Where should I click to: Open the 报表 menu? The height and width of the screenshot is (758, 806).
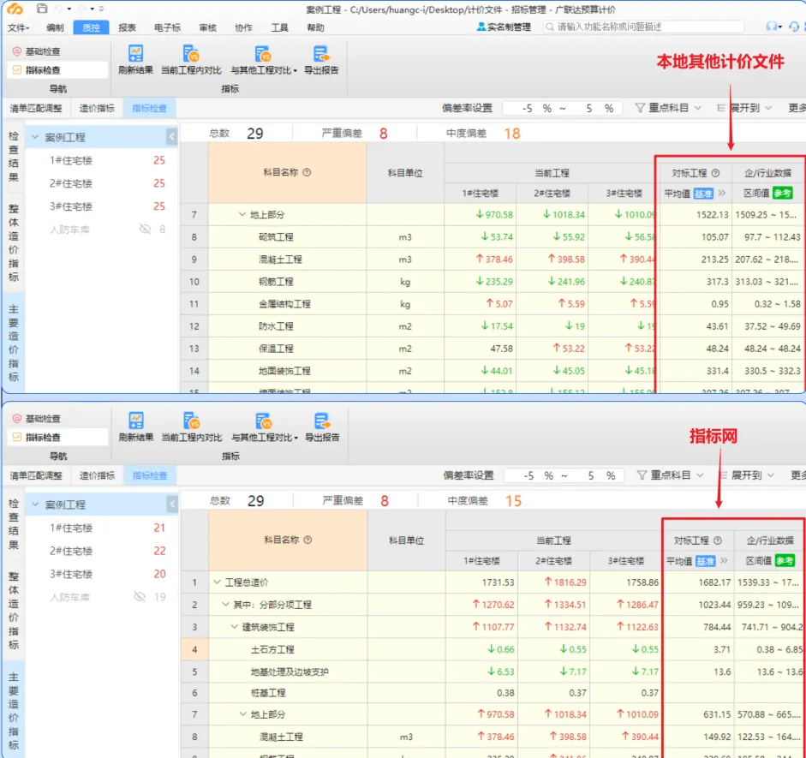click(x=127, y=27)
